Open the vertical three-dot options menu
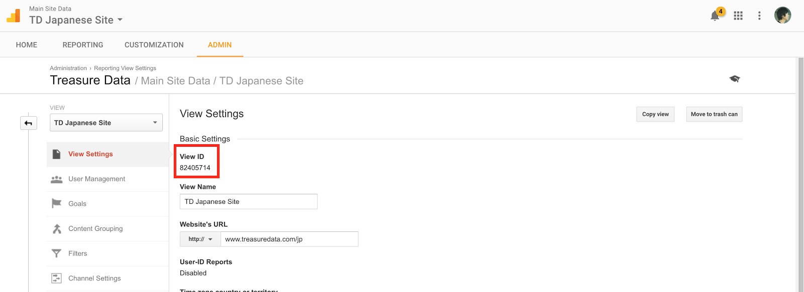Viewport: 804px width, 292px height. pos(759,16)
